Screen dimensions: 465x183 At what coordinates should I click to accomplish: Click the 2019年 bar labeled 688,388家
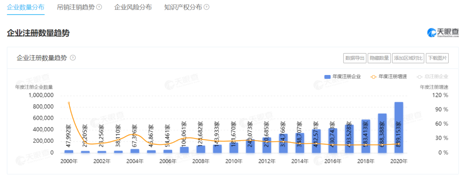coord(382,133)
